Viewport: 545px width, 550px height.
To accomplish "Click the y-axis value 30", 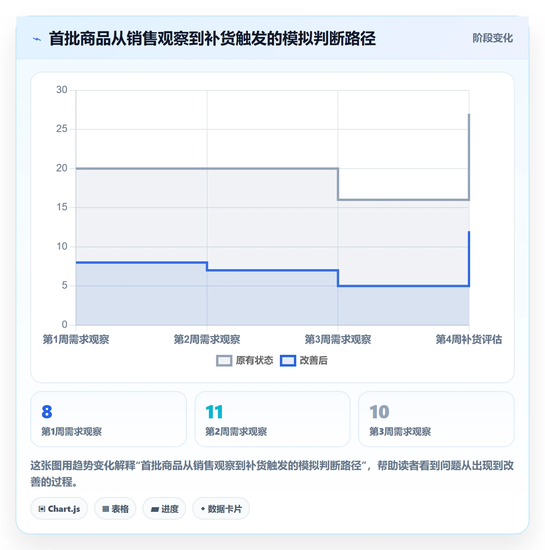I will pos(62,90).
